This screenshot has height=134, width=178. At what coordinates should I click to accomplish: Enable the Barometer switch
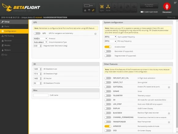pyautogui.click(x=108, y=51)
